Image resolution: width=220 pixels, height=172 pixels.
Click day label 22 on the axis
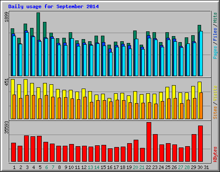(x=148, y=167)
